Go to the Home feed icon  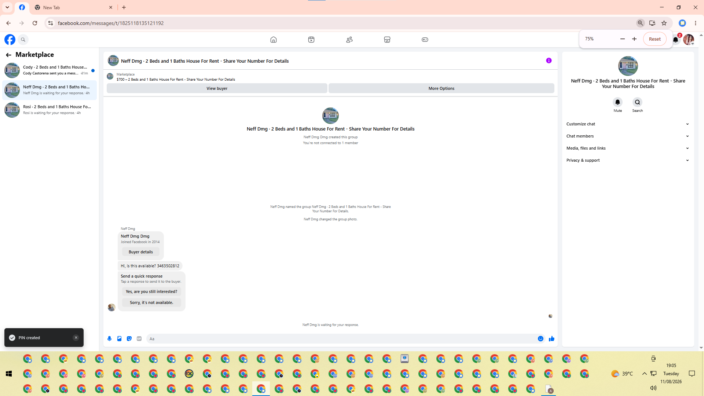click(274, 40)
